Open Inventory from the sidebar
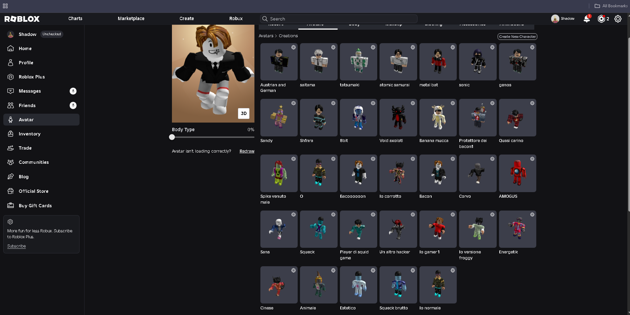 point(41,134)
